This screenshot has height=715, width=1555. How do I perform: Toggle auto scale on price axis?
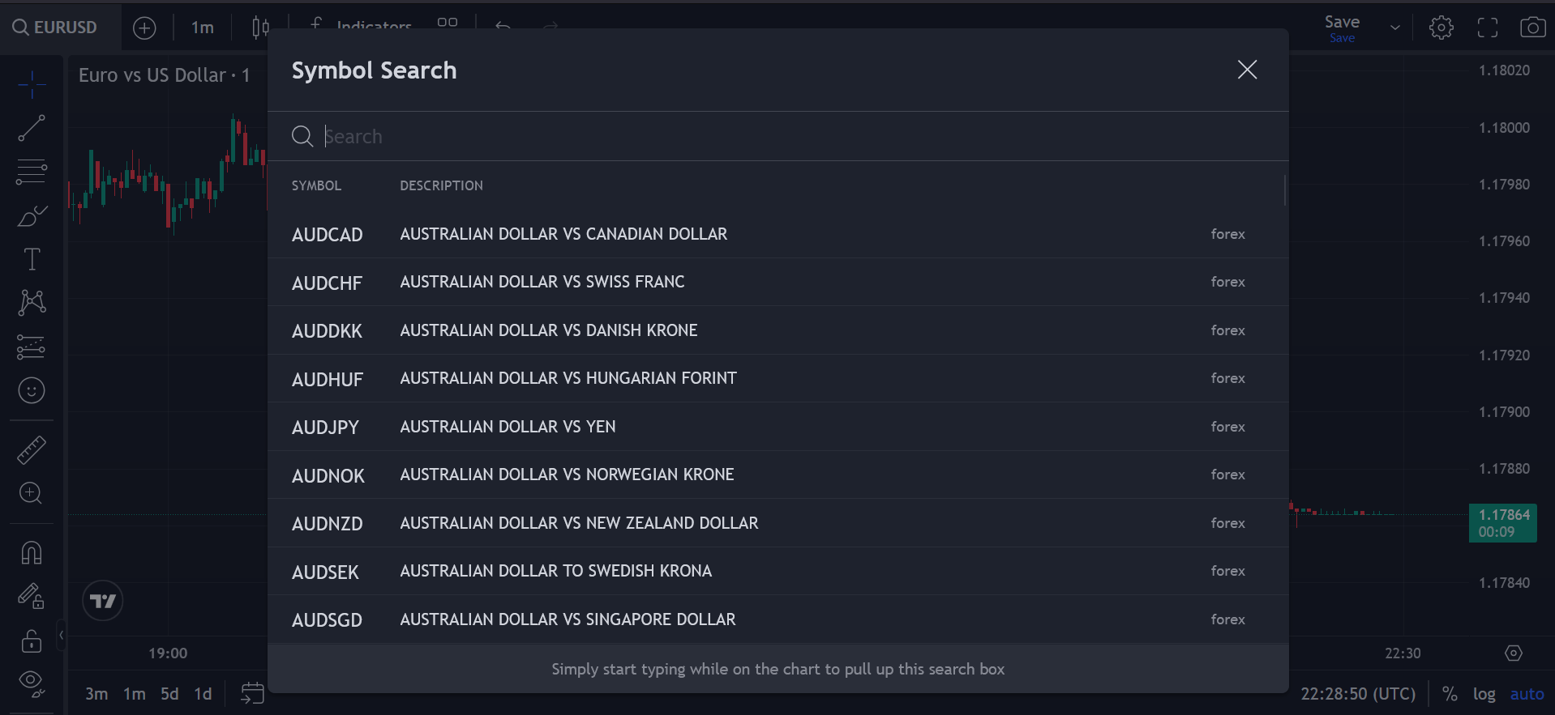1527,694
